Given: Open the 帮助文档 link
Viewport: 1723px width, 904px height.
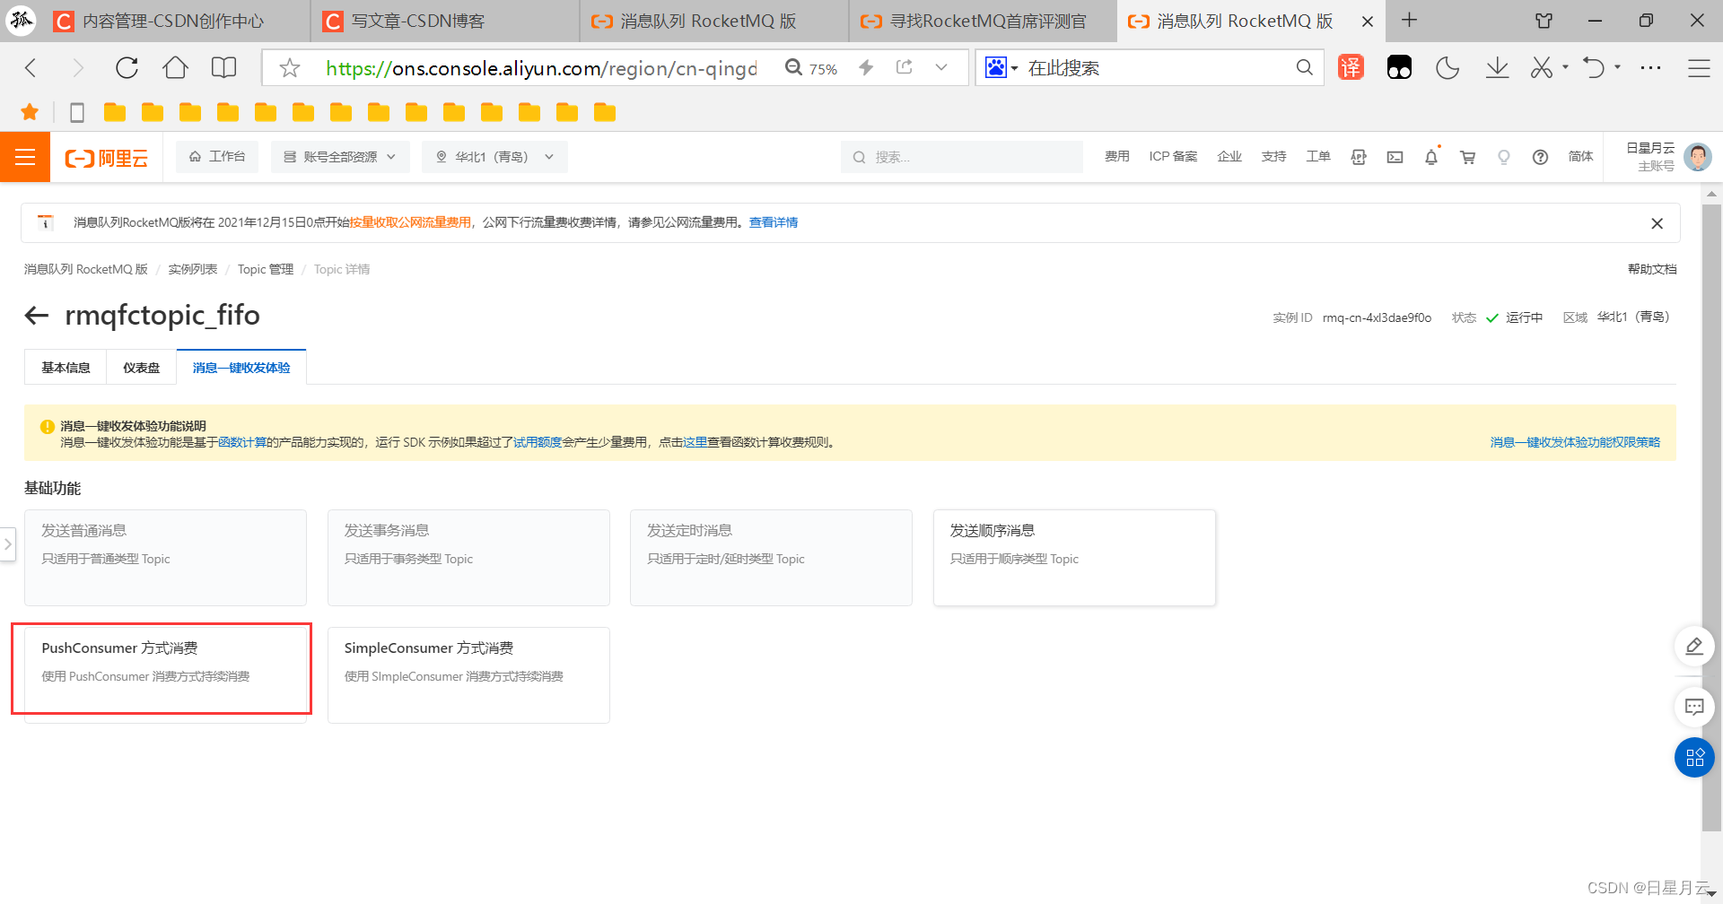Looking at the screenshot, I should click(x=1652, y=269).
